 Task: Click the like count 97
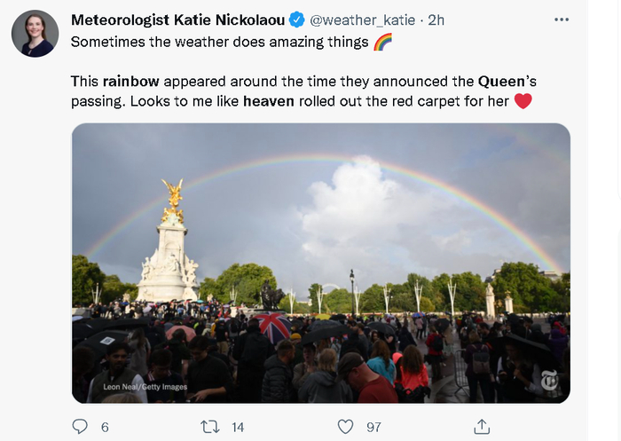[373, 427]
